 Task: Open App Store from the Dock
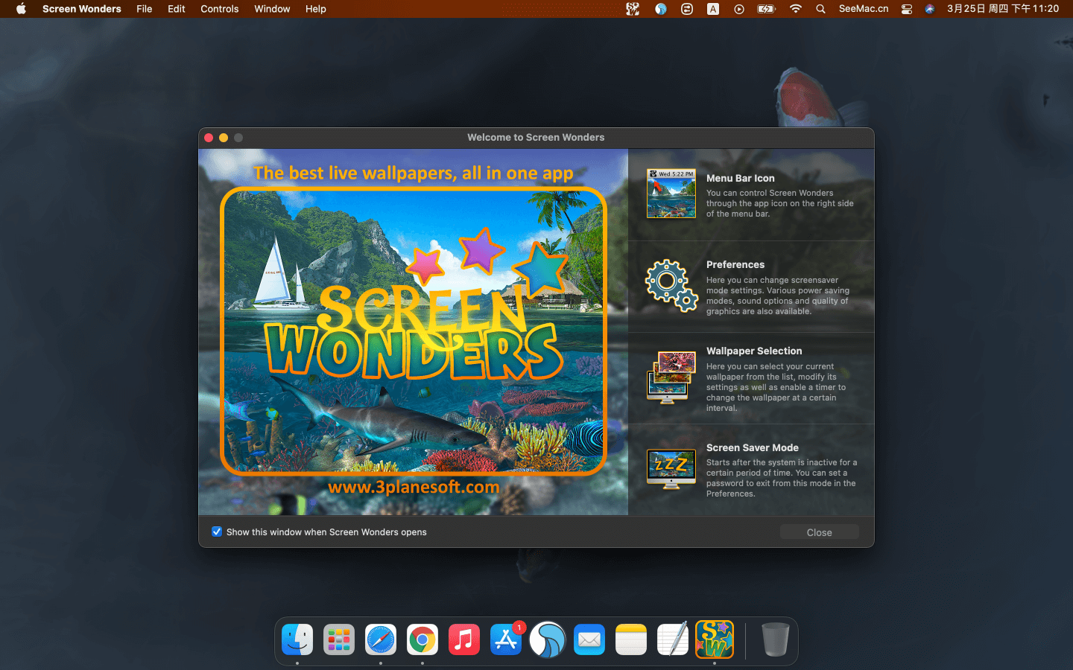506,639
